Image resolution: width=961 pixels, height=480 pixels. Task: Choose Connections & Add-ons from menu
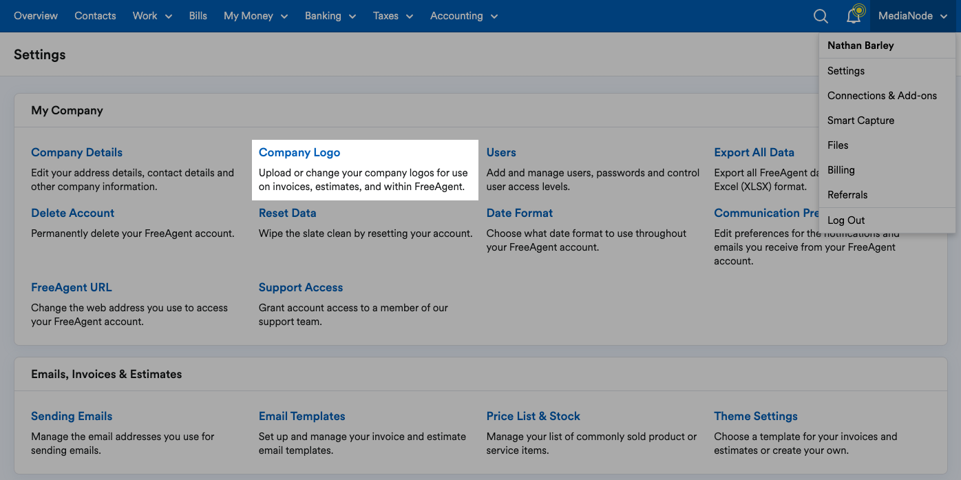pyautogui.click(x=882, y=96)
